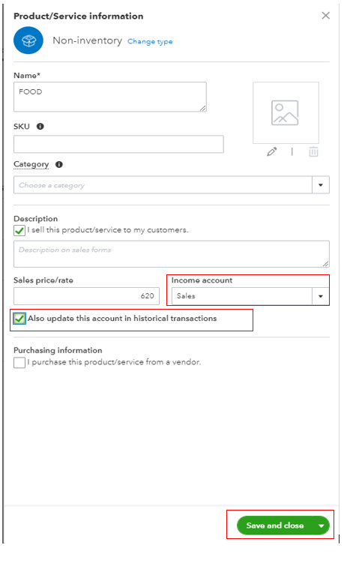Click the Category info icon
Viewport: 359px width, 575px height.
coord(59,164)
